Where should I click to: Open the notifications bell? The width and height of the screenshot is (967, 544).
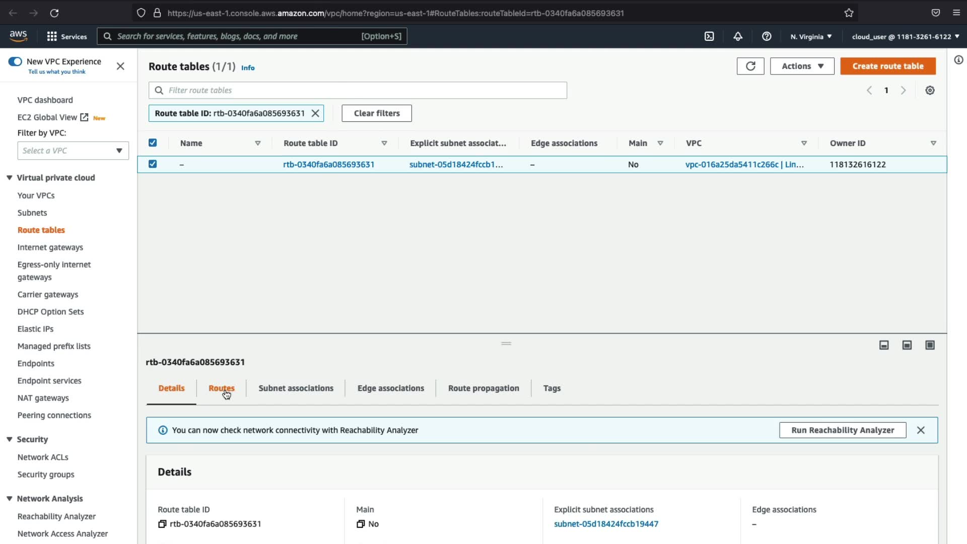(738, 36)
